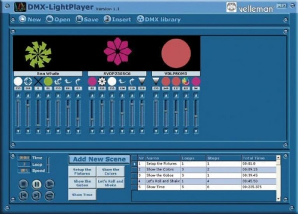Pause the light show
The width and height of the screenshot is (298, 214).
37,184
